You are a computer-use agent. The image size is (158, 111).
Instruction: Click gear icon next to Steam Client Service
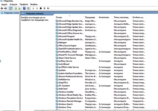tap(57, 58)
